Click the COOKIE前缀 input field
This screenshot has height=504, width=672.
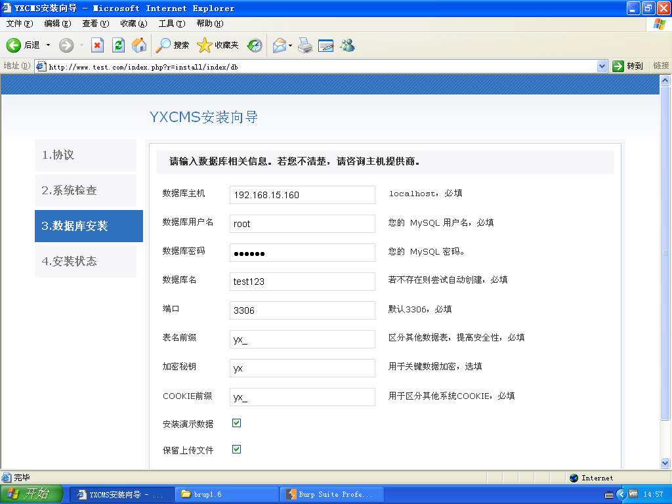click(x=302, y=397)
